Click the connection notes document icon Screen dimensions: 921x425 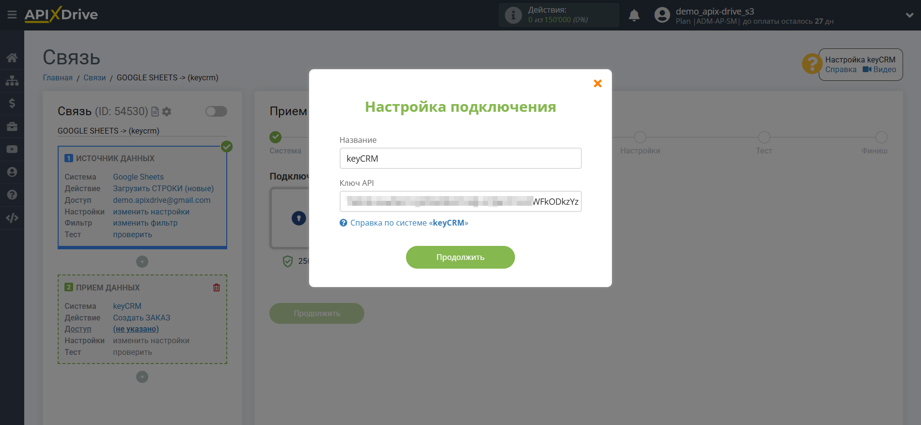pos(155,112)
